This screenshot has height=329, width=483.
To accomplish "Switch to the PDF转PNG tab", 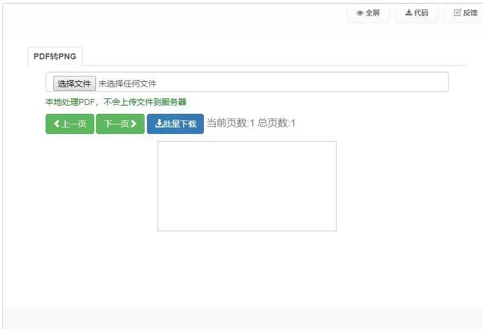I will [x=55, y=56].
